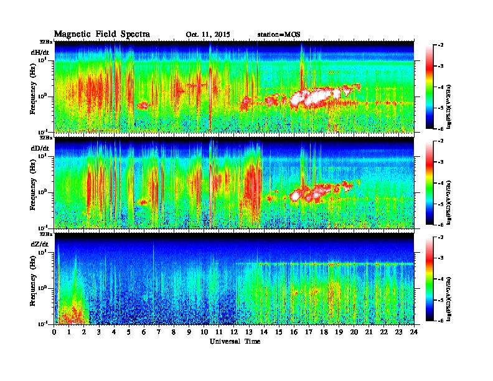Click hour tick label "2" on the time axis
Viewport: 493px width, 381px height.
84,332
